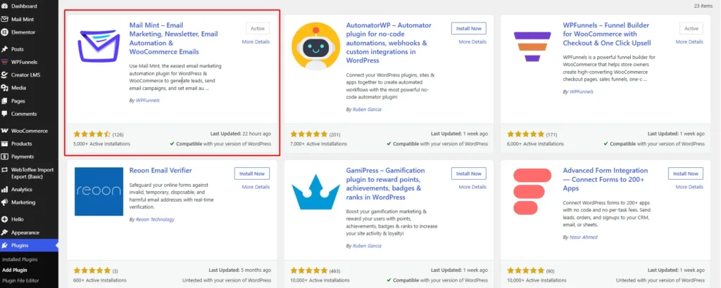Click the Elementor icon in sidebar

(x=5, y=32)
